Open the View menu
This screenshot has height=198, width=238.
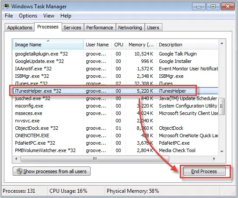pos(49,16)
